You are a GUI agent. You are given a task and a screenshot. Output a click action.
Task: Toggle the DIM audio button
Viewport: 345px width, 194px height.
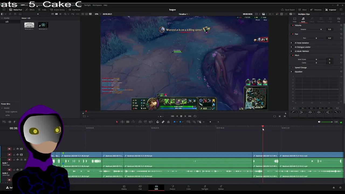click(336, 122)
